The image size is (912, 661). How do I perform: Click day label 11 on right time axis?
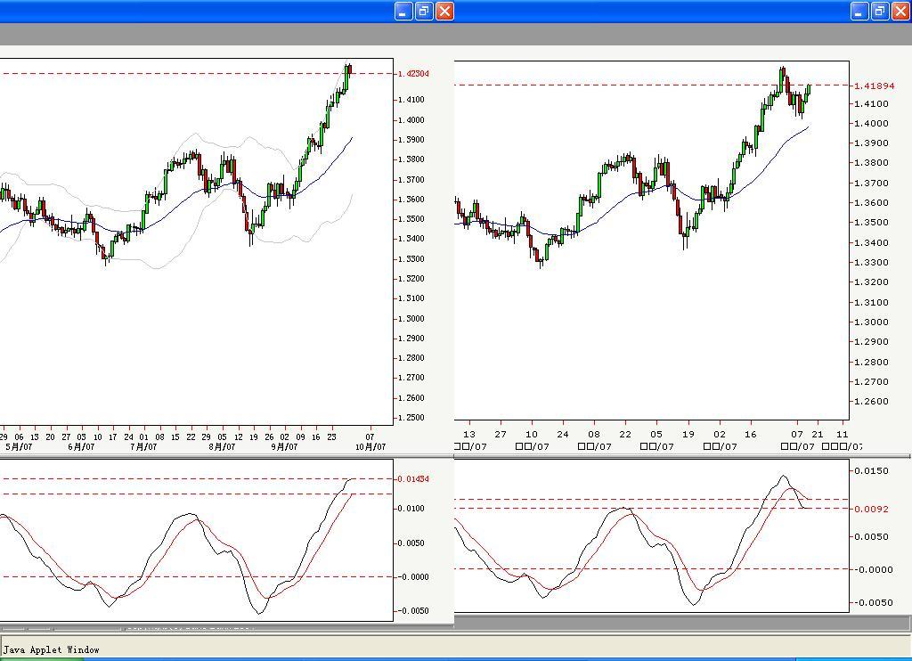(x=843, y=434)
